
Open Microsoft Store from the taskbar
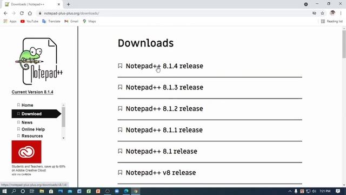(x=51, y=191)
